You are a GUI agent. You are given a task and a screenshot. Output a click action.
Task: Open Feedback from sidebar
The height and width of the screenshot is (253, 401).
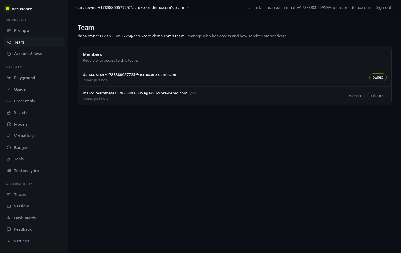[x=34, y=229]
